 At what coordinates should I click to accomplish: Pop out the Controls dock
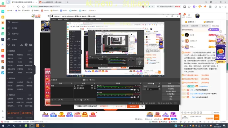point(179,83)
